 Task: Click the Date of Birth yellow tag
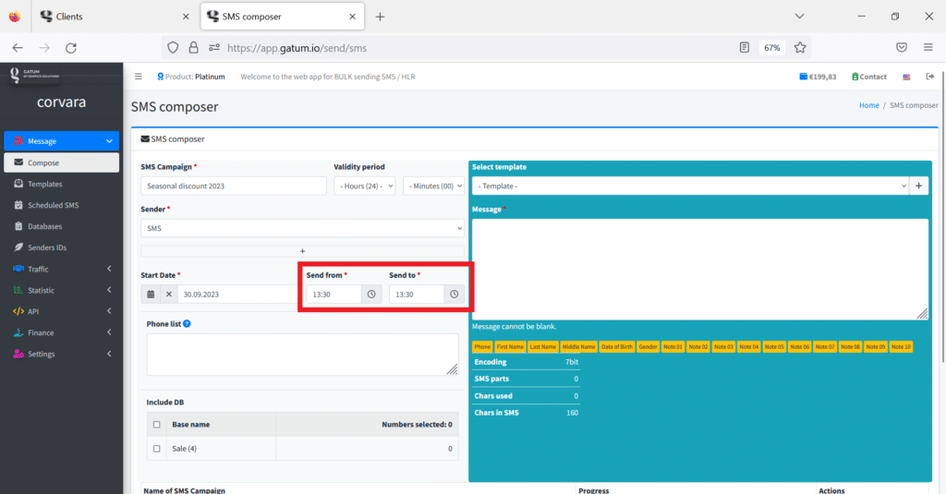616,347
